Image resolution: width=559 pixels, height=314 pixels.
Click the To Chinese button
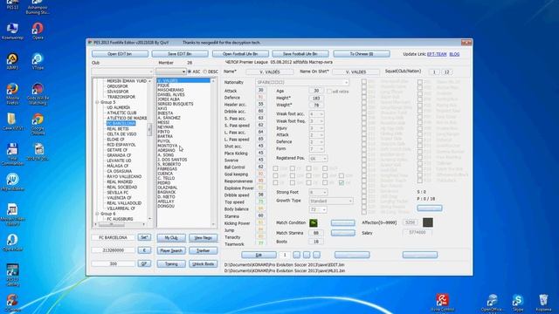tap(362, 54)
